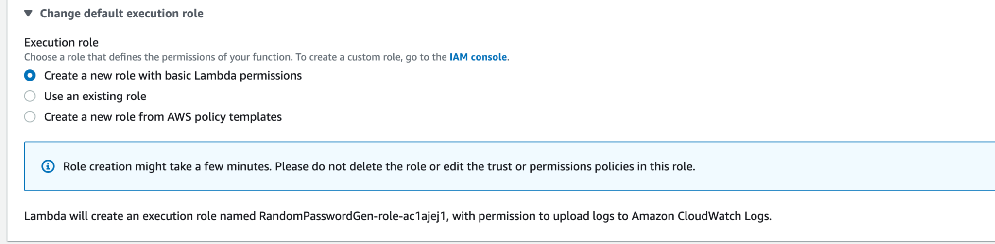Click the Amazon CloudWatch Logs text
Image resolution: width=995 pixels, height=244 pixels.
701,216
